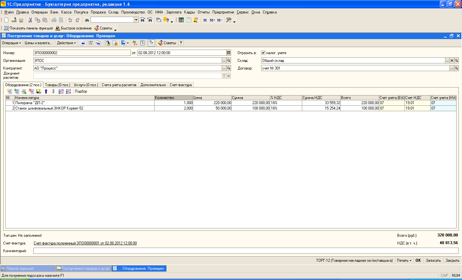Click the M+ memory add icon

212,20
